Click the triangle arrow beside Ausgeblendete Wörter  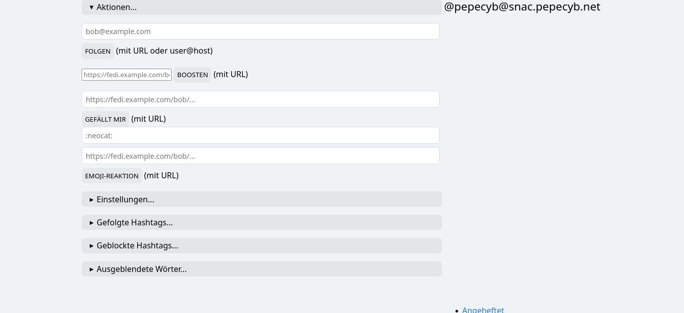coord(92,269)
